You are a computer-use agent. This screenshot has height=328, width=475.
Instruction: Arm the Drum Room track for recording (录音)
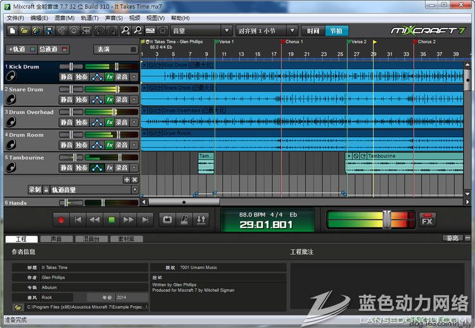click(x=122, y=145)
